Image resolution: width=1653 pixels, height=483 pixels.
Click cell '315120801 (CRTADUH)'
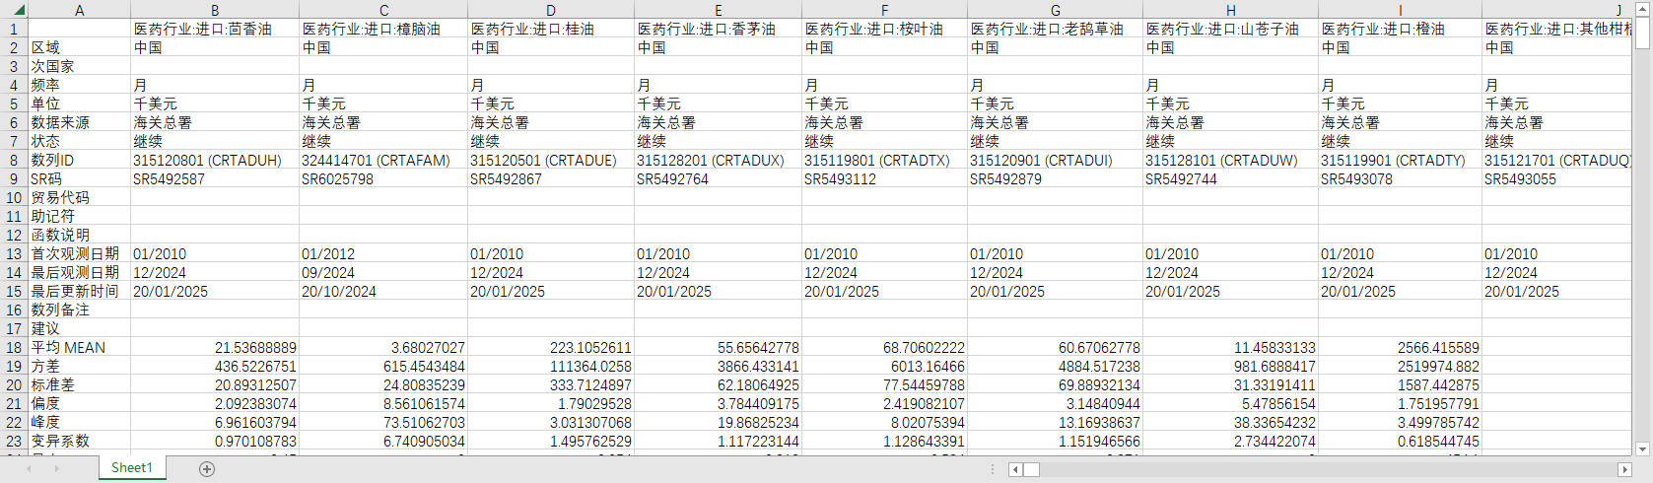pyautogui.click(x=215, y=160)
